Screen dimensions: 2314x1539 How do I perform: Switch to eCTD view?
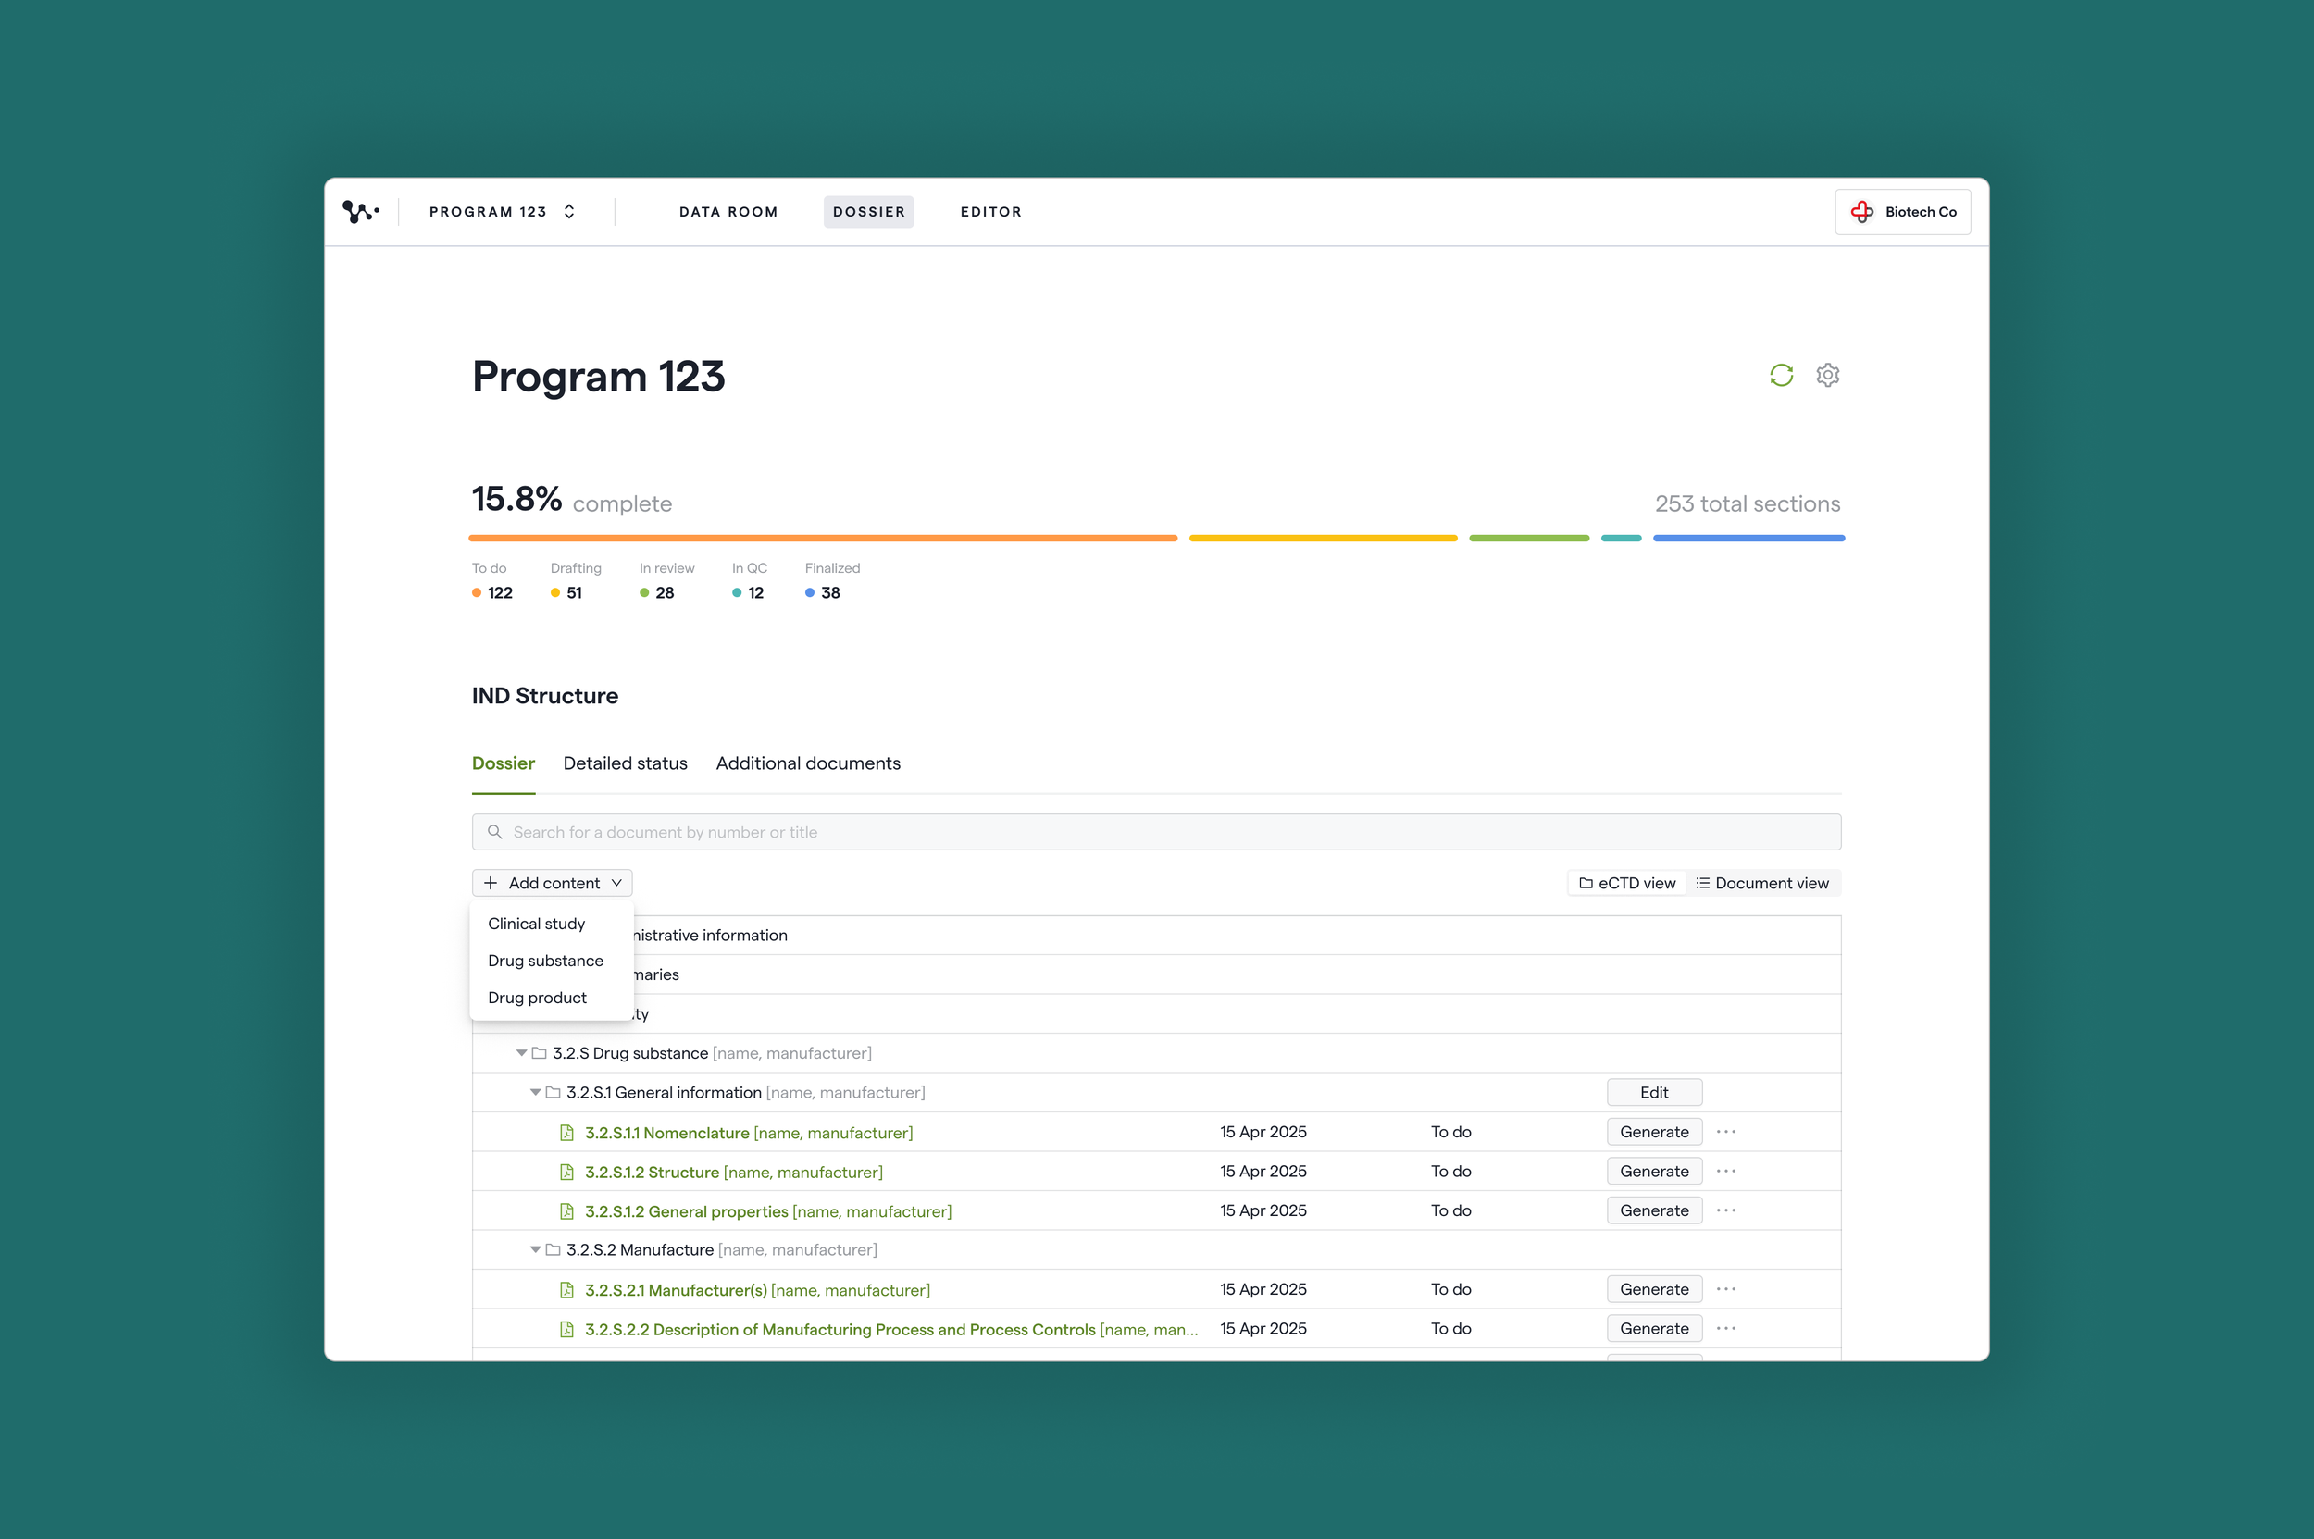(1627, 884)
